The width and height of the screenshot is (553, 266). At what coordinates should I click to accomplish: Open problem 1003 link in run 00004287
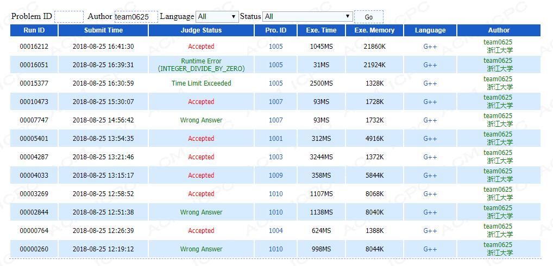click(x=276, y=157)
